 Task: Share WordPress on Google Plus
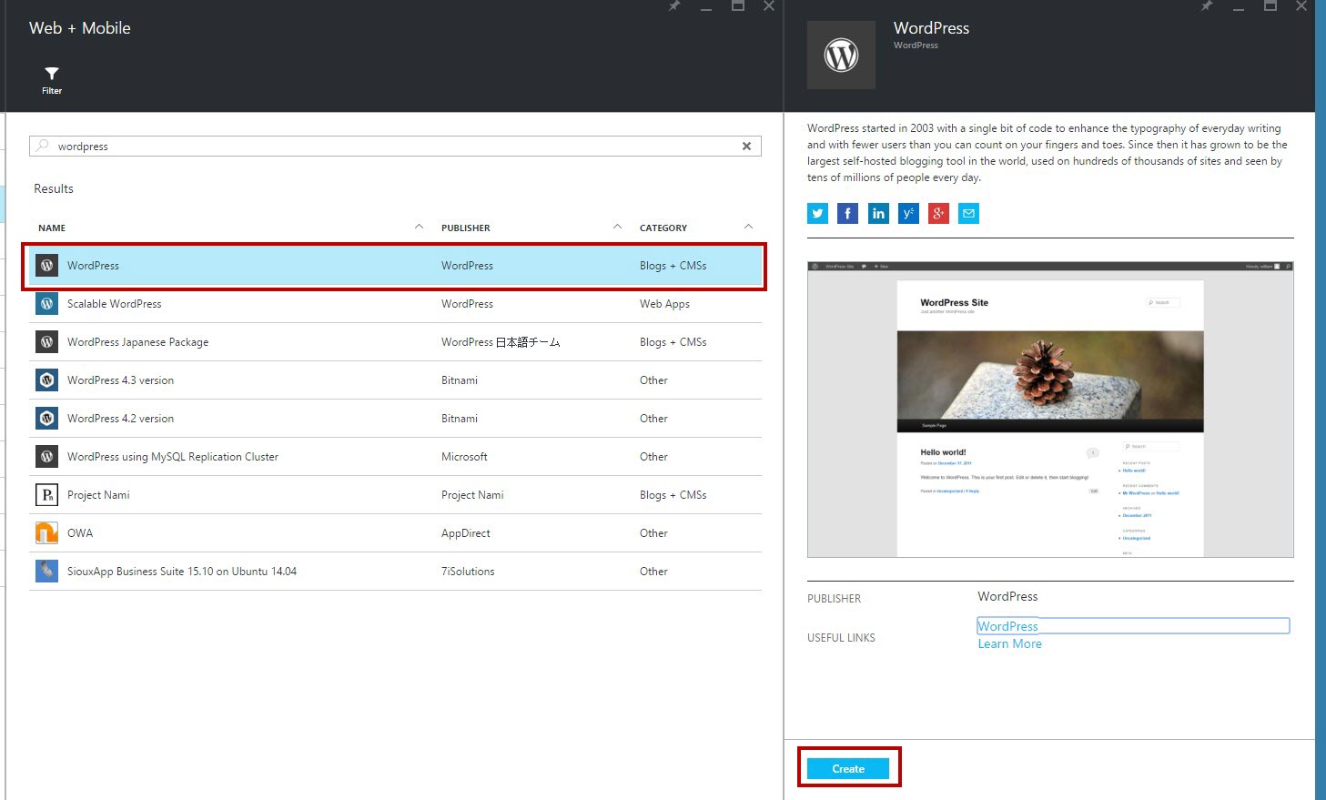[x=938, y=213]
